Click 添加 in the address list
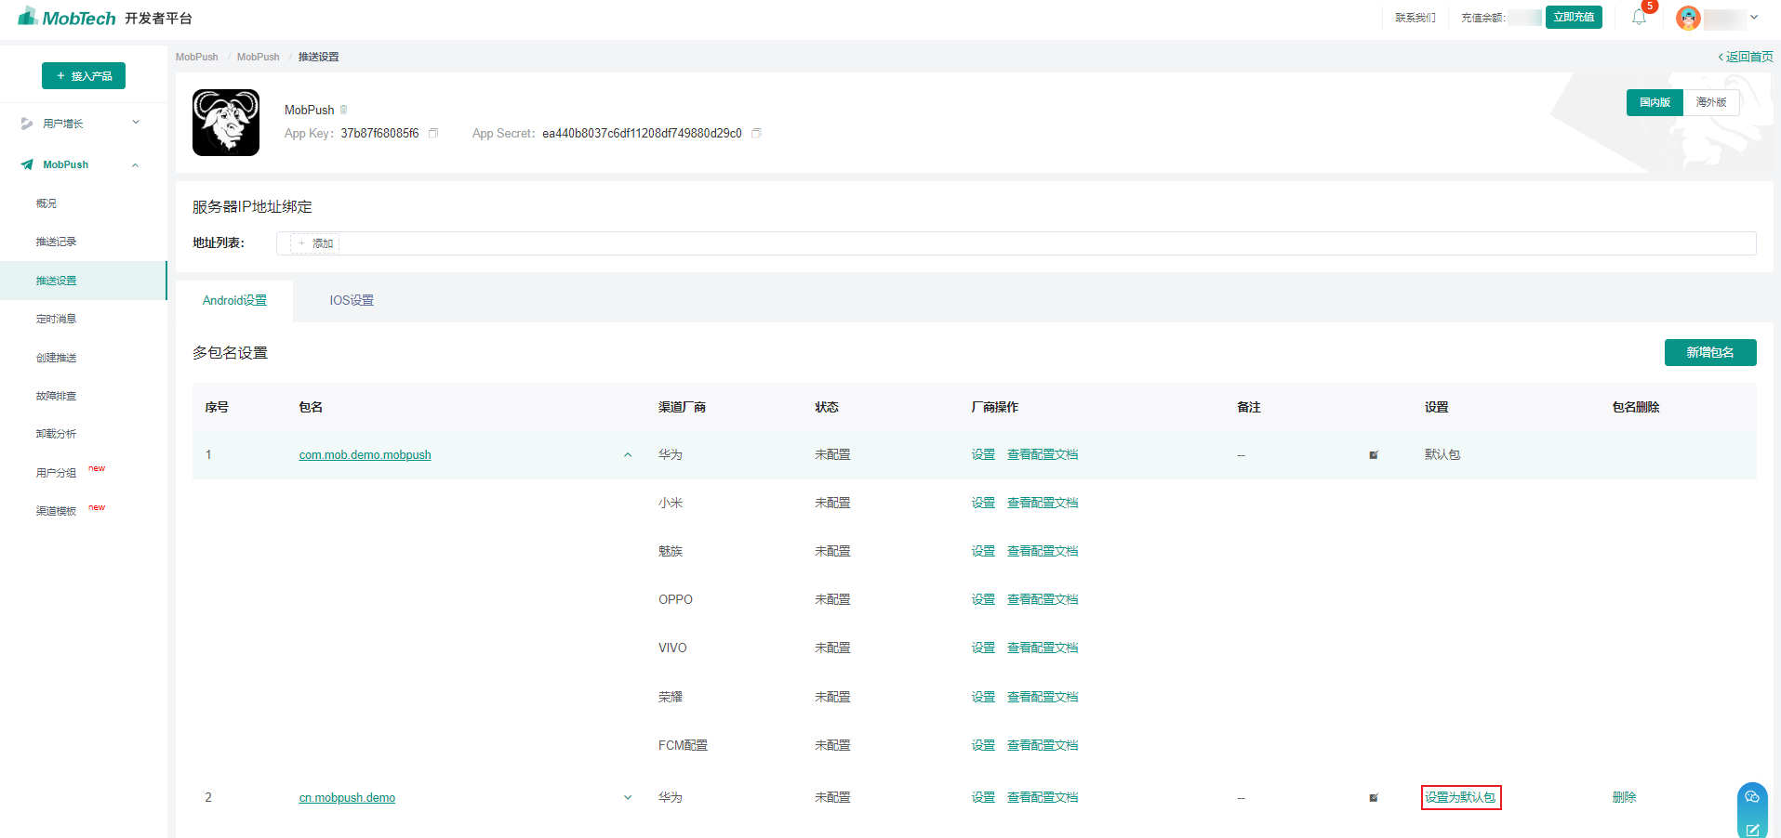 pos(315,243)
